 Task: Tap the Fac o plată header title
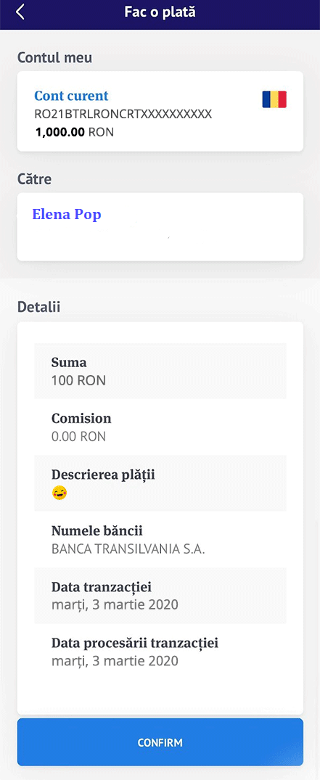pyautogui.click(x=160, y=12)
